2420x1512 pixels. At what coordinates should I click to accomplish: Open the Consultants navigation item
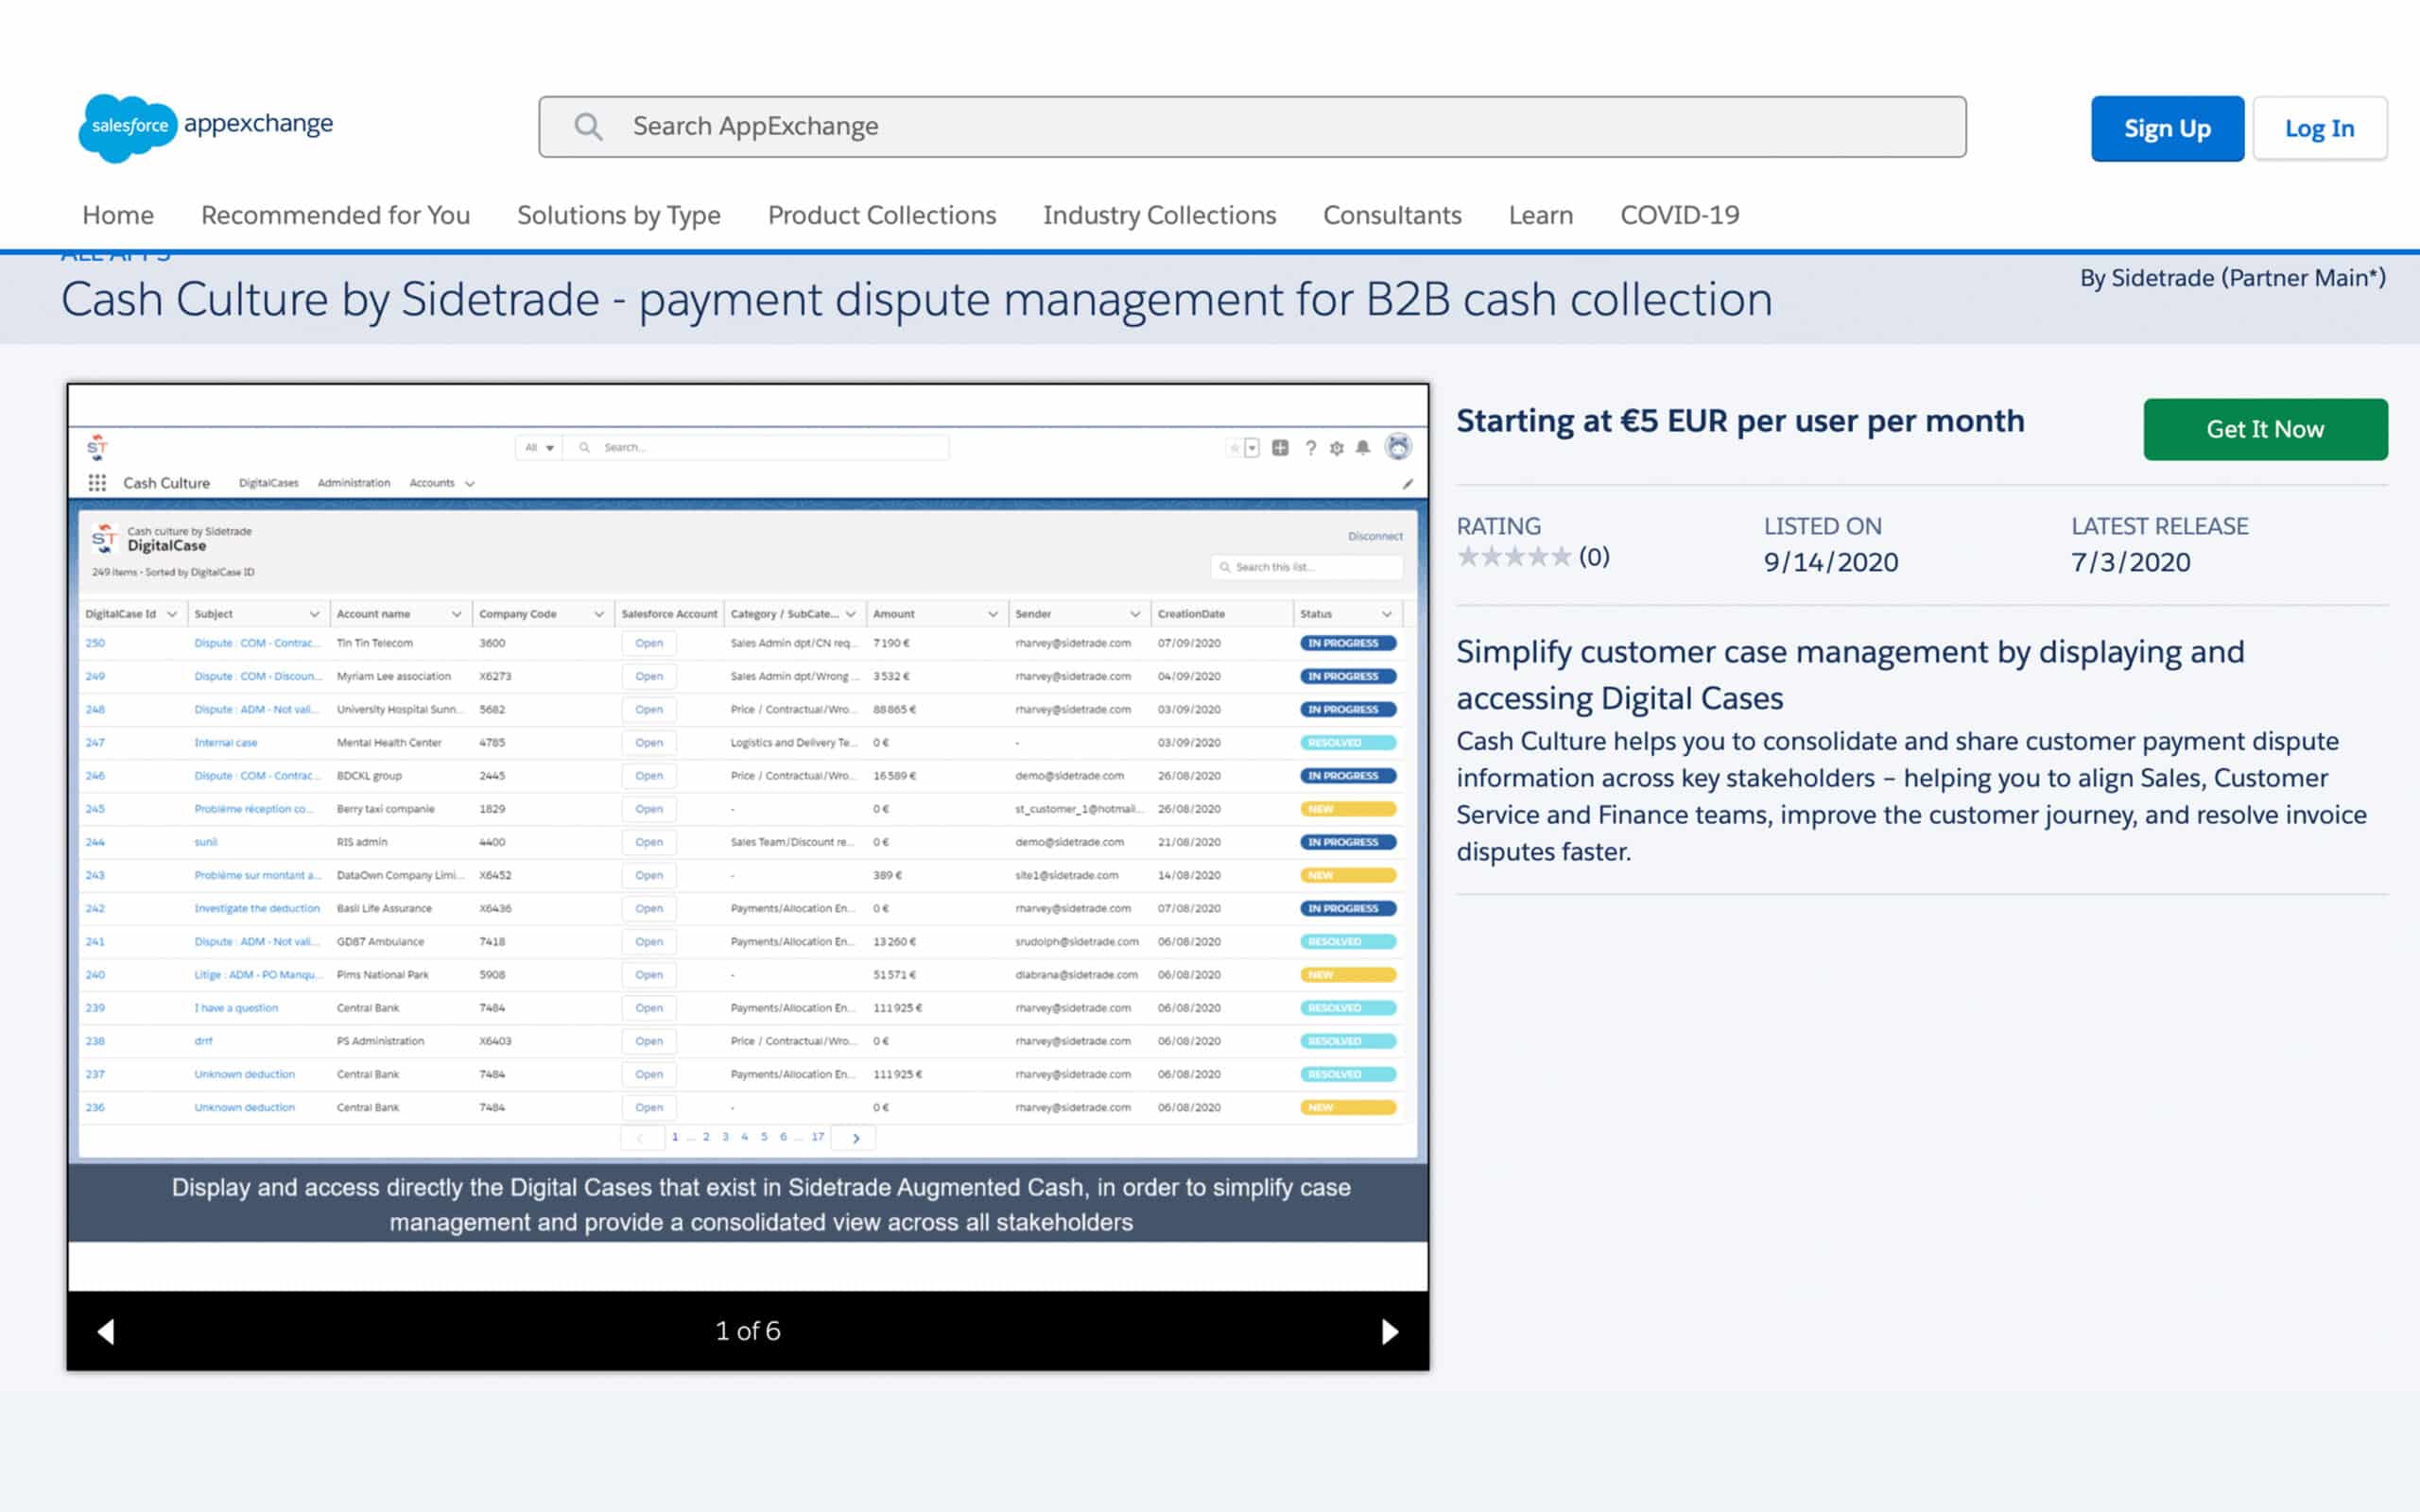(x=1392, y=215)
